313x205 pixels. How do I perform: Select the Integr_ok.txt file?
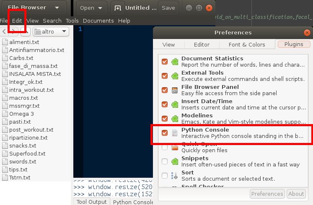pos(26,82)
